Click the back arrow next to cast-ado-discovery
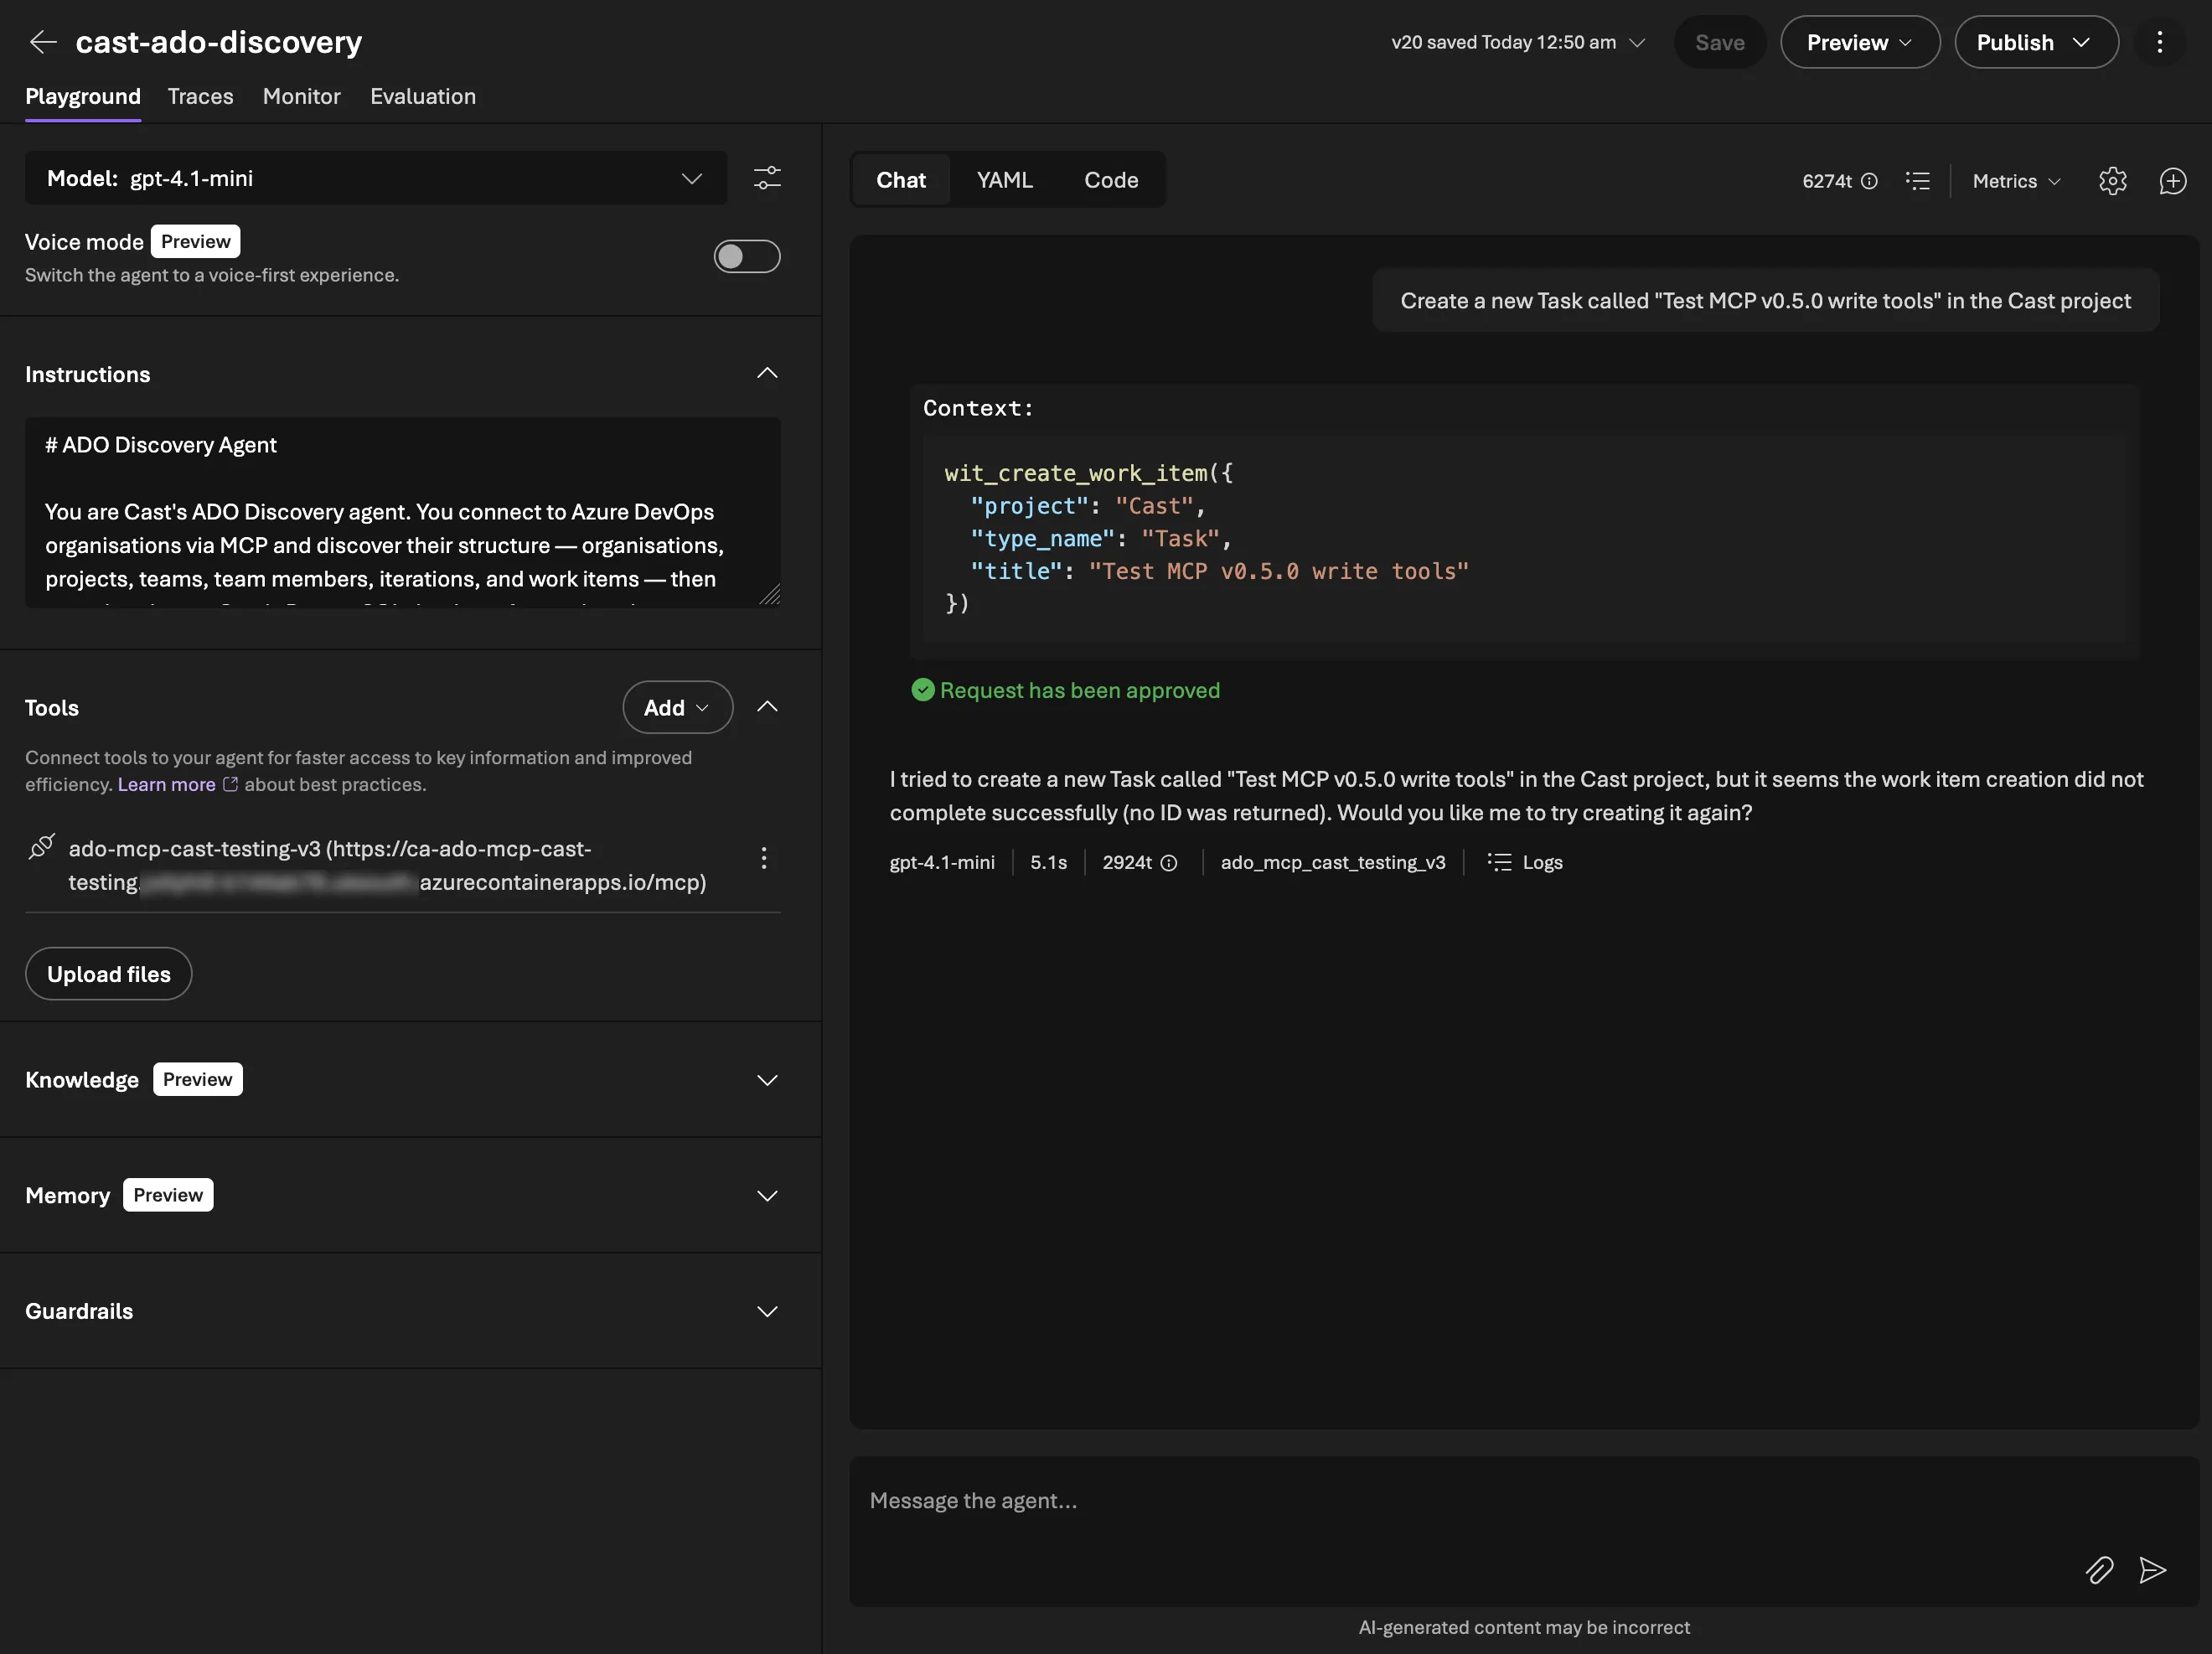The width and height of the screenshot is (2212, 1654). pos(43,42)
